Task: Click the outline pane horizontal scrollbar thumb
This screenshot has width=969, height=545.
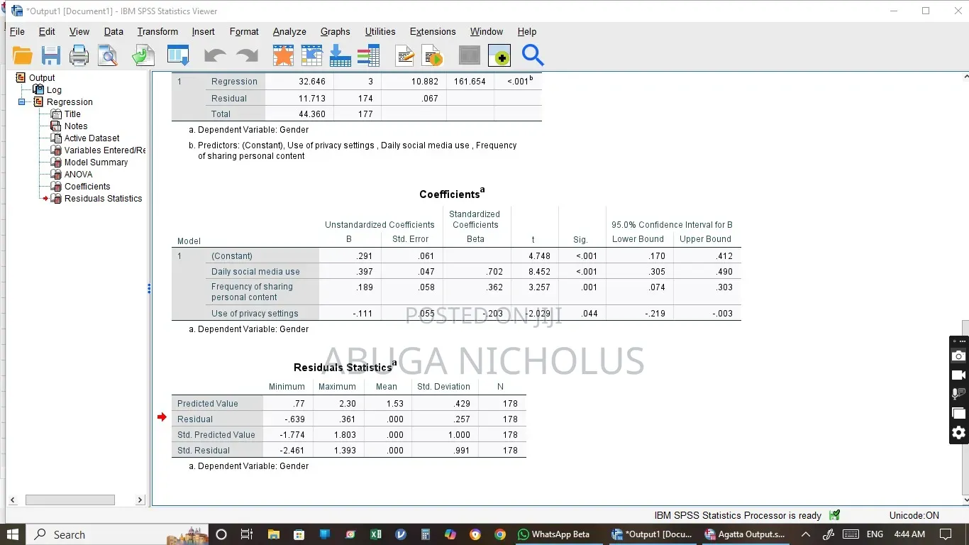Action: tap(70, 500)
